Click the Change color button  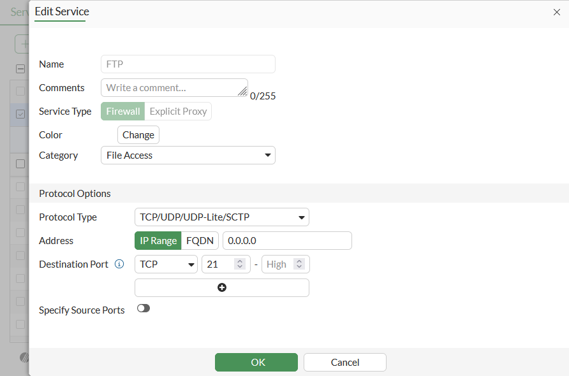pos(138,135)
